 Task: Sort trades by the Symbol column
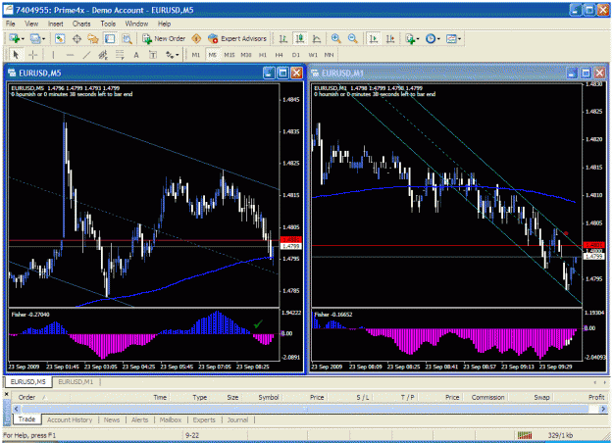268,397
